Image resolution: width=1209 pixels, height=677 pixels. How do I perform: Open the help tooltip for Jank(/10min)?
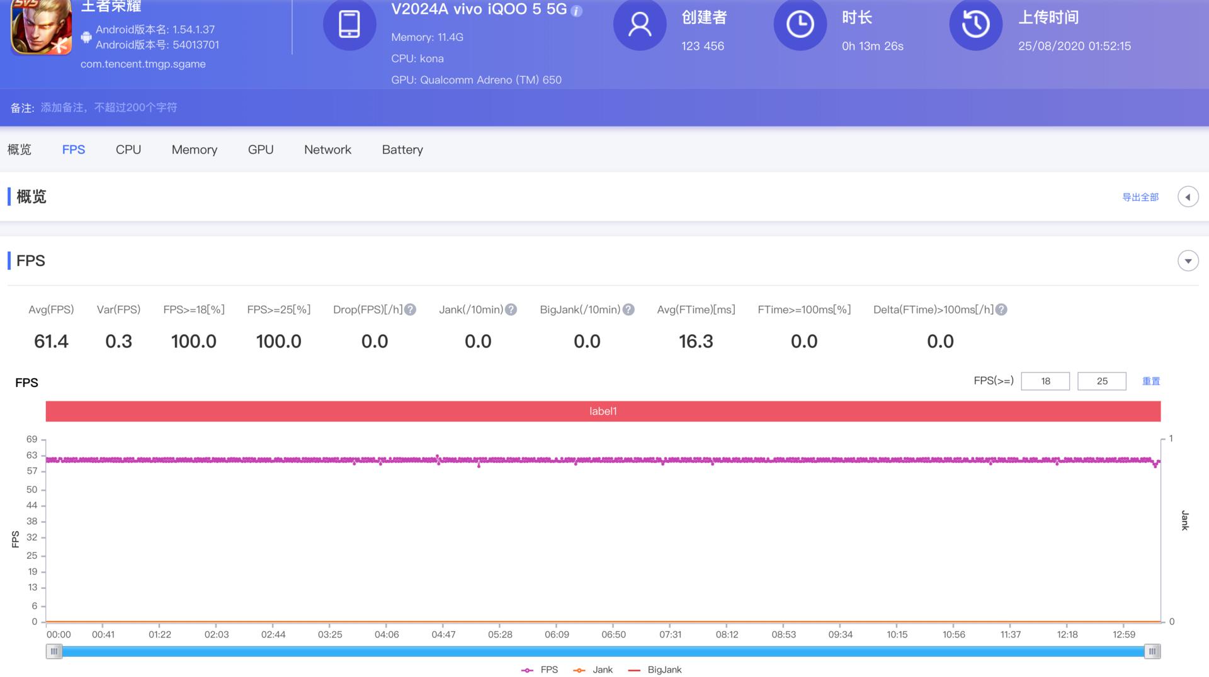tap(511, 309)
